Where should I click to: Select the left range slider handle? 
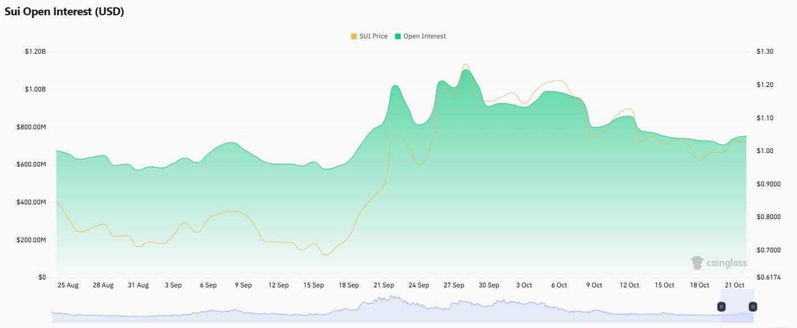(x=721, y=307)
